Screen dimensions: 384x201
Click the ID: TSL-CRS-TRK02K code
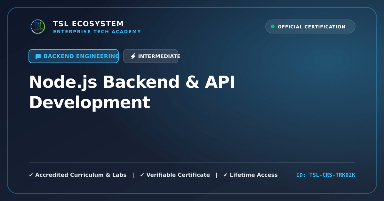click(326, 175)
